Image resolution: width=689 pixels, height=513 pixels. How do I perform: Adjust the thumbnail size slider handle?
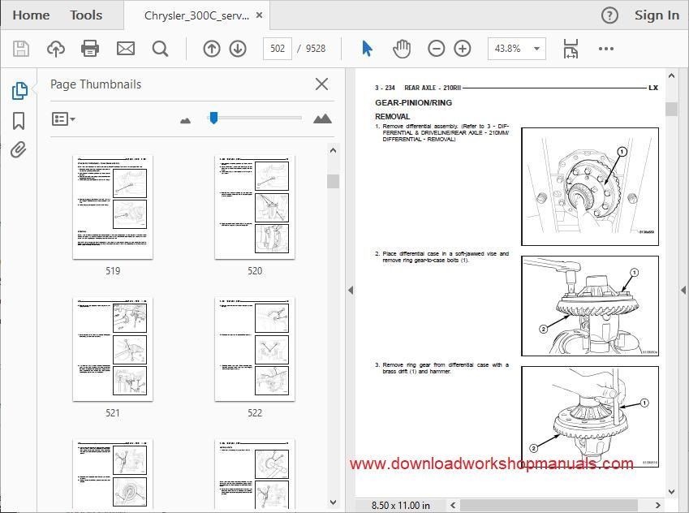click(213, 118)
